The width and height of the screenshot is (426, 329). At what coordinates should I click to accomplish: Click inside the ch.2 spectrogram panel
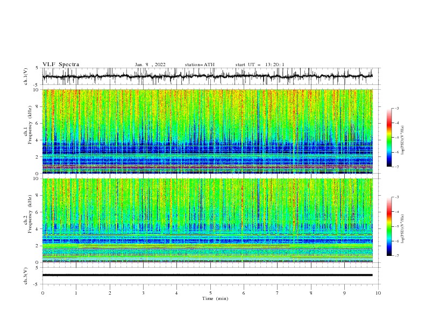click(x=207, y=220)
